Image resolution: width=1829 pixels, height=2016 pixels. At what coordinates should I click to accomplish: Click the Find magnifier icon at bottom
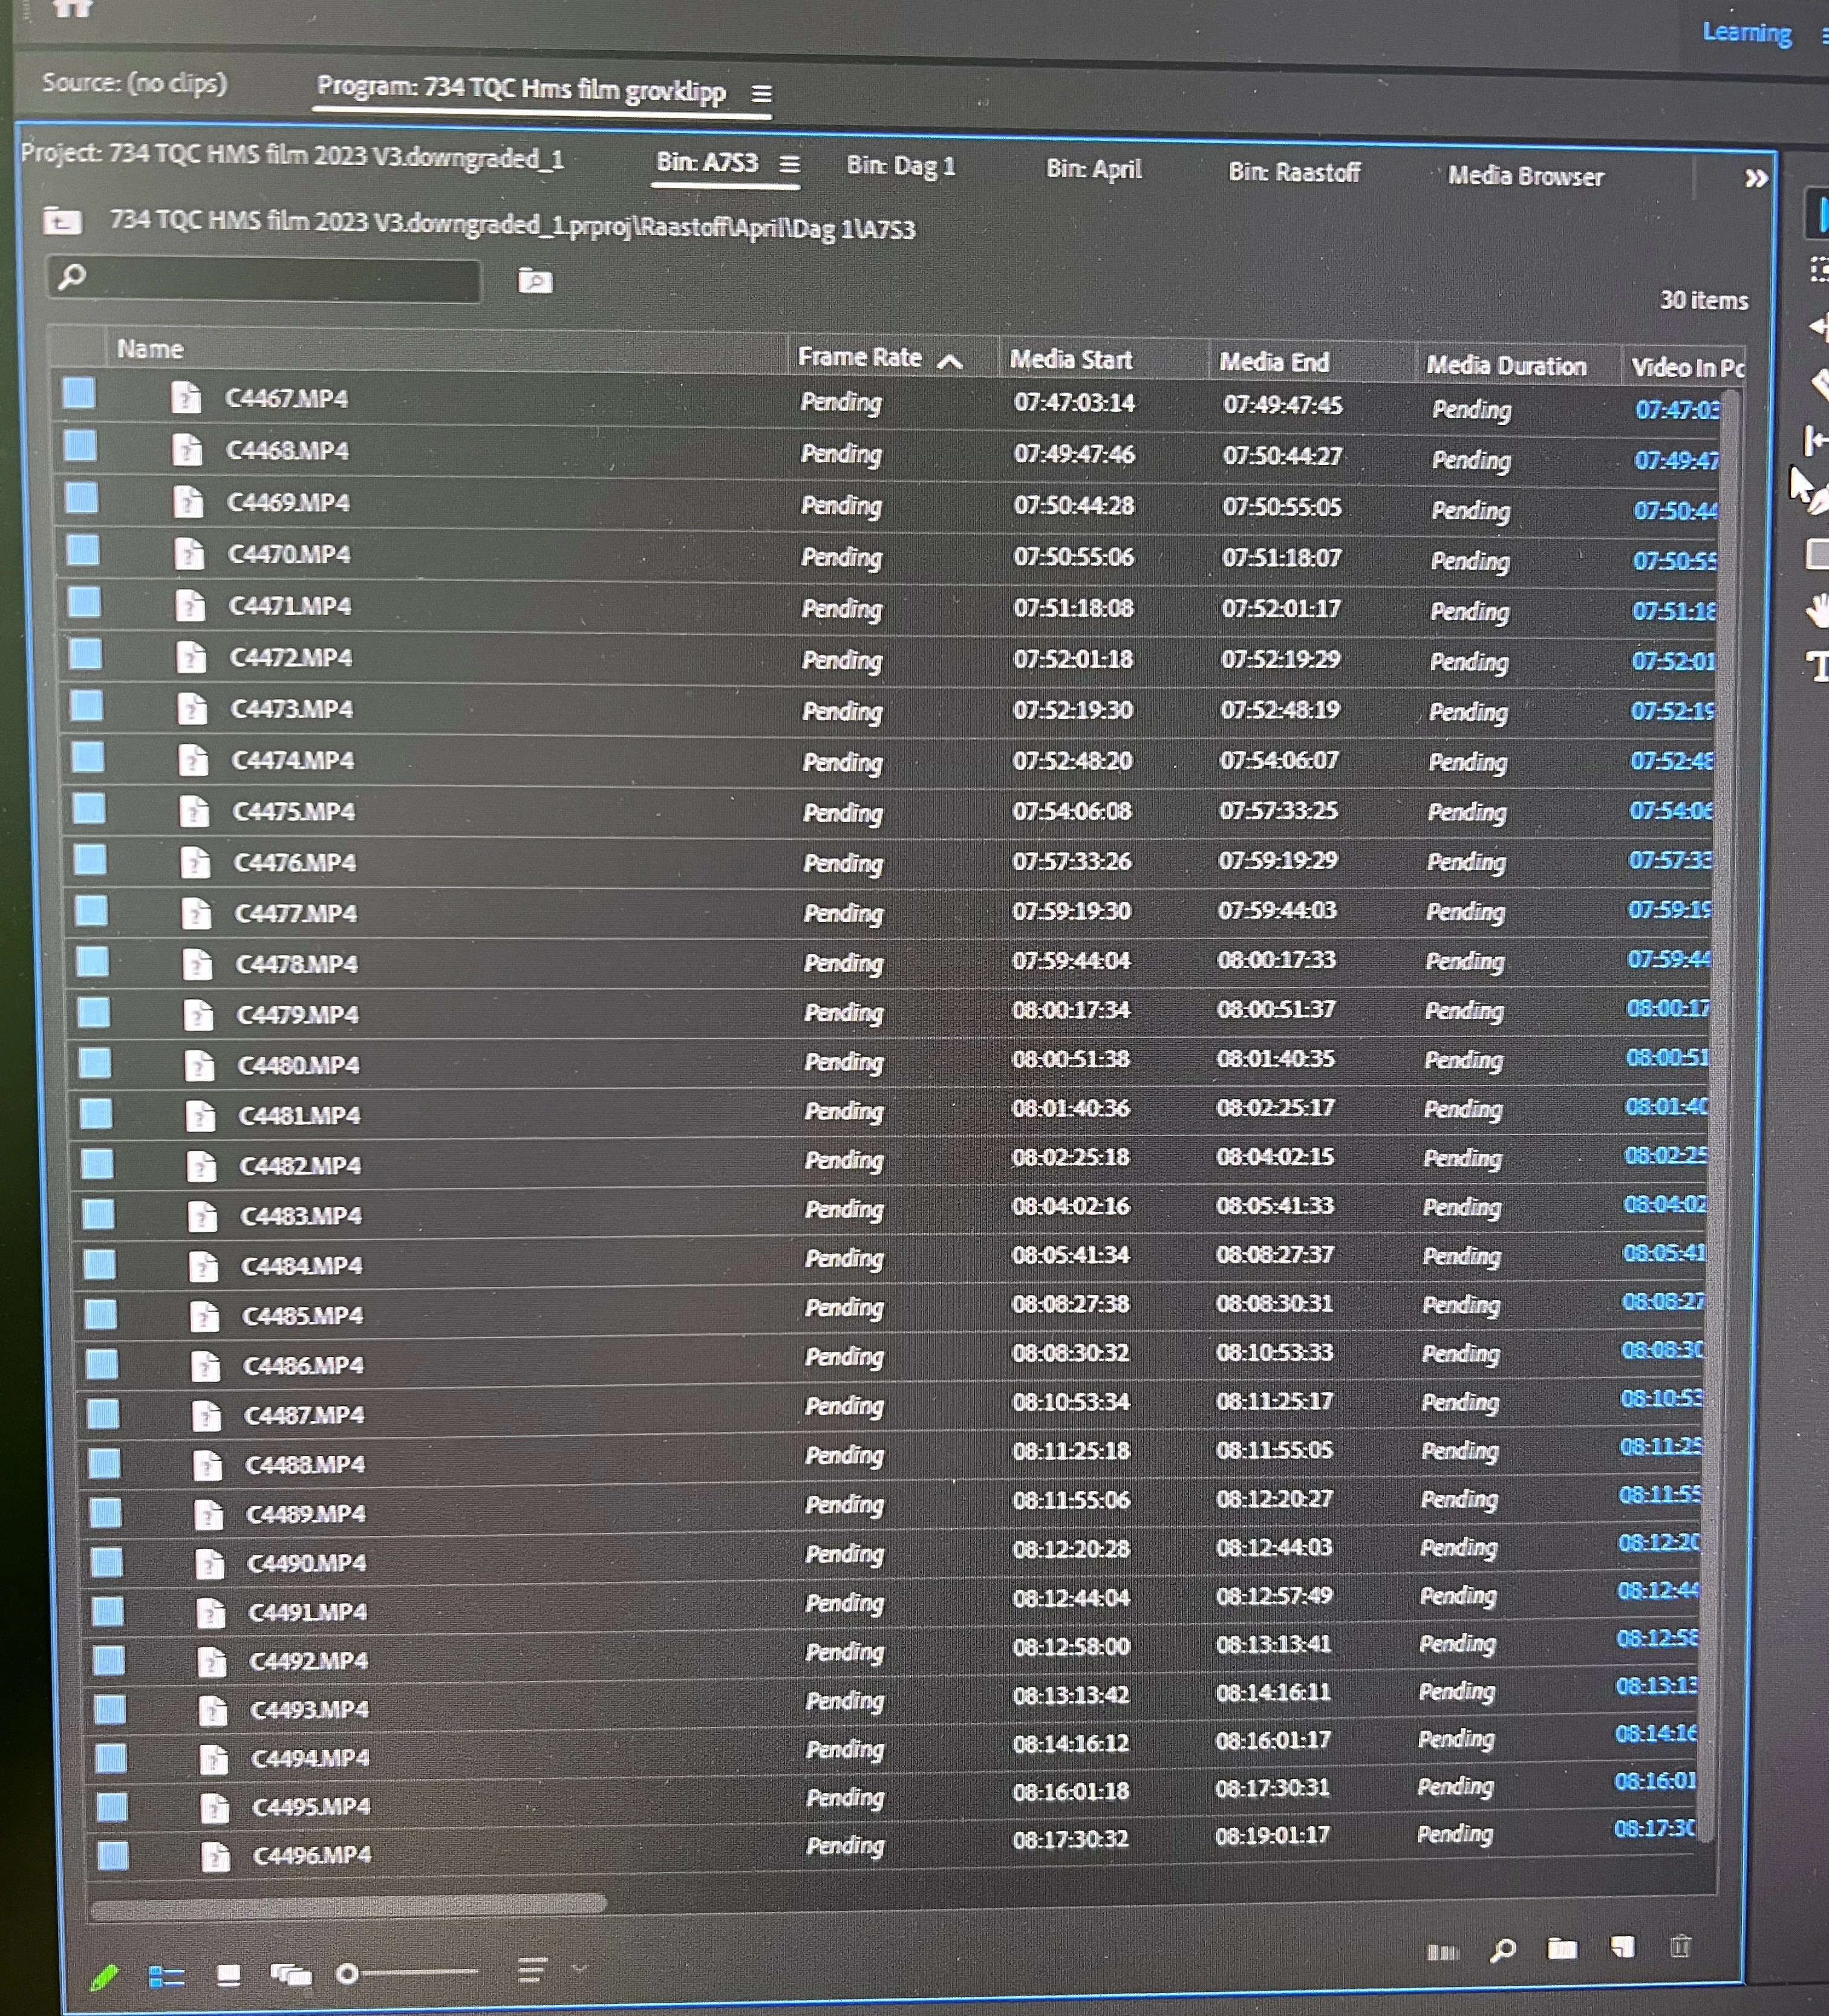[1502, 1949]
